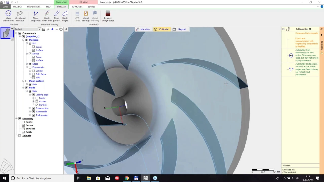Expand the Pressure side node
The width and height of the screenshot is (324, 182).
[30, 108]
